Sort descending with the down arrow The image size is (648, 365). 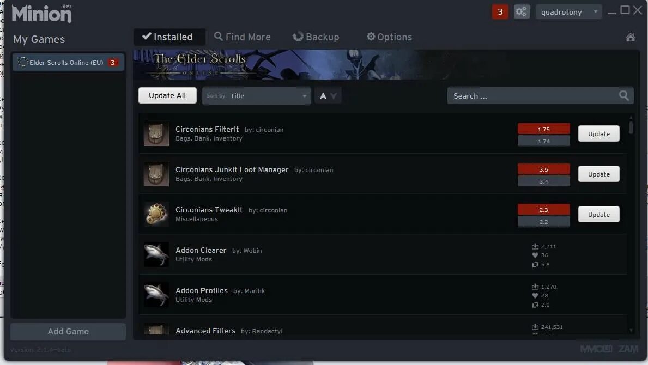pos(334,96)
